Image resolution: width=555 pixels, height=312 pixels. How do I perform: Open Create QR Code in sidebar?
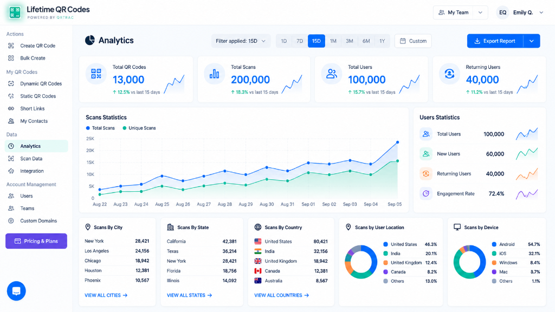coord(36,45)
